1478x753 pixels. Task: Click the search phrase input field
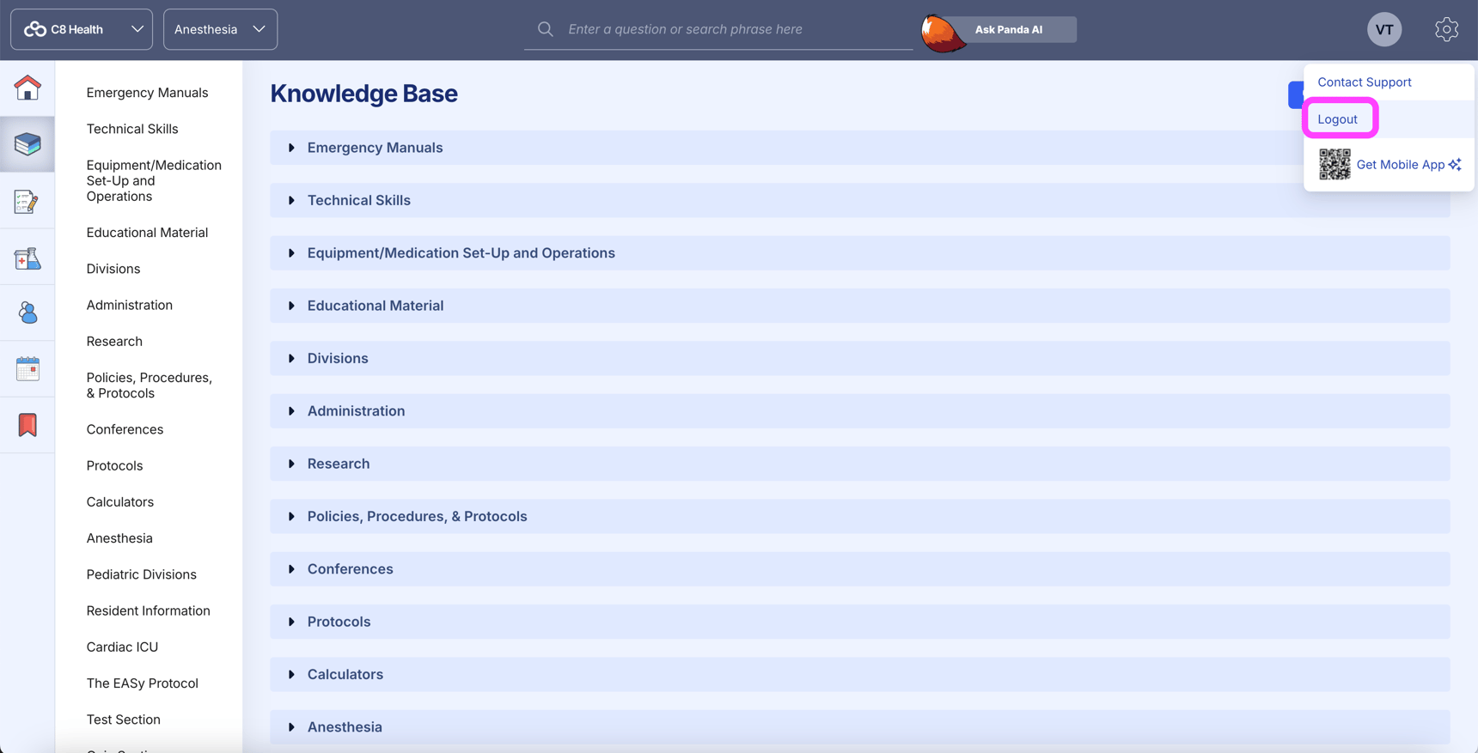tap(730, 29)
